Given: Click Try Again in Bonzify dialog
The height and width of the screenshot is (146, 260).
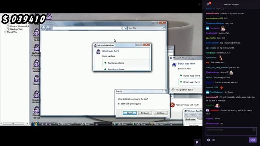Looking at the screenshot, I should tap(145, 113).
